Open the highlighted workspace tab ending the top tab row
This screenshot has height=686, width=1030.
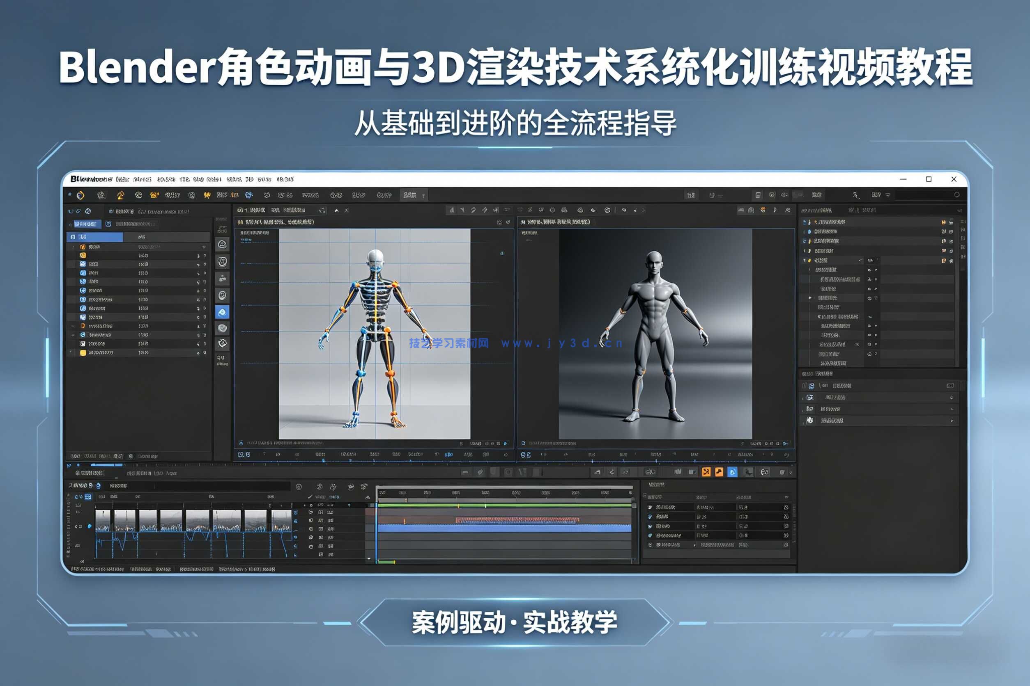coord(414,195)
